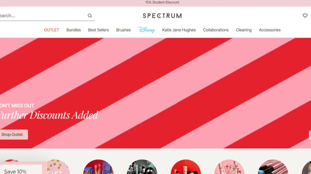This screenshot has width=311, height=174.
Task: Click the search magnifier icon
Action: point(90,16)
